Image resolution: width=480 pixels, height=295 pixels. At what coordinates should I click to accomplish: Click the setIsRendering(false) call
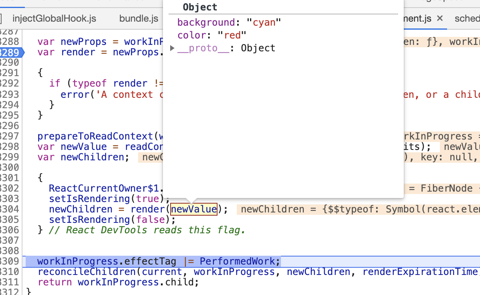[x=112, y=220]
